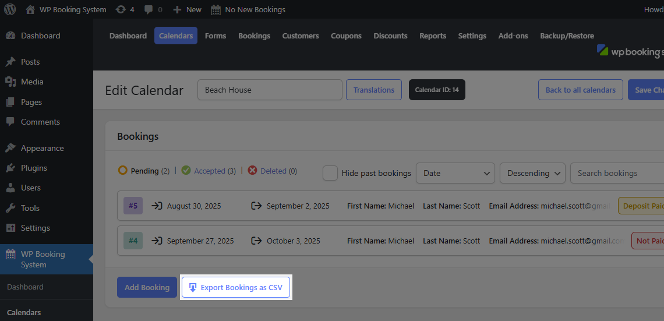Click the No New Bookings calendar icon
Viewport: 664px width, 321px height.
(216, 10)
